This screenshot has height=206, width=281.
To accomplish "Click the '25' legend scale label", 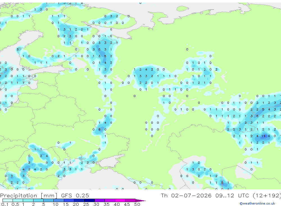I will [86, 204].
